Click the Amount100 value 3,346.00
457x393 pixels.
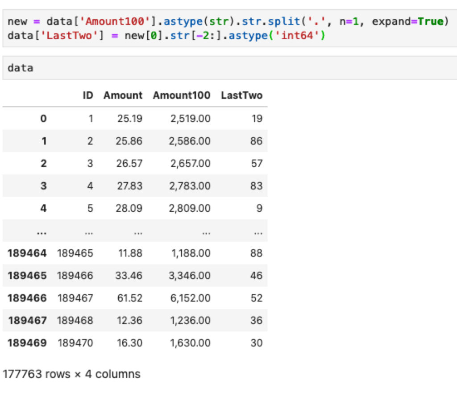tap(190, 276)
